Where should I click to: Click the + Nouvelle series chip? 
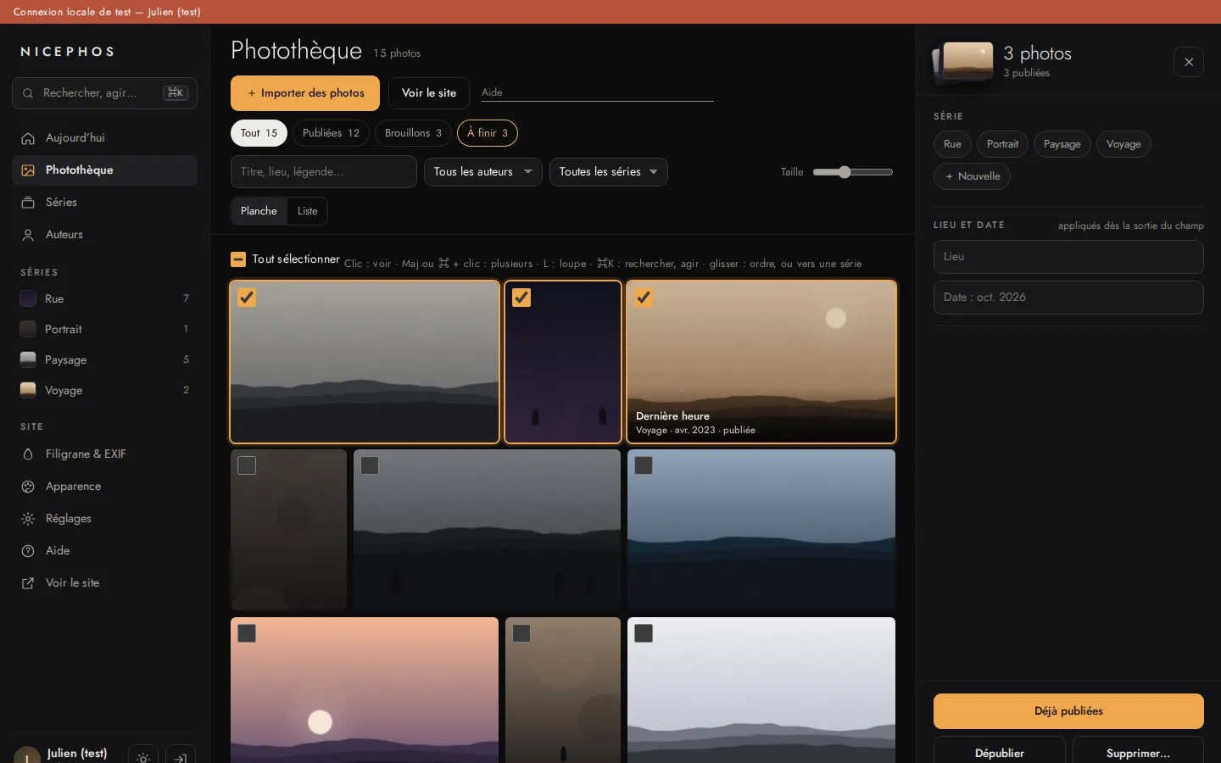(972, 176)
